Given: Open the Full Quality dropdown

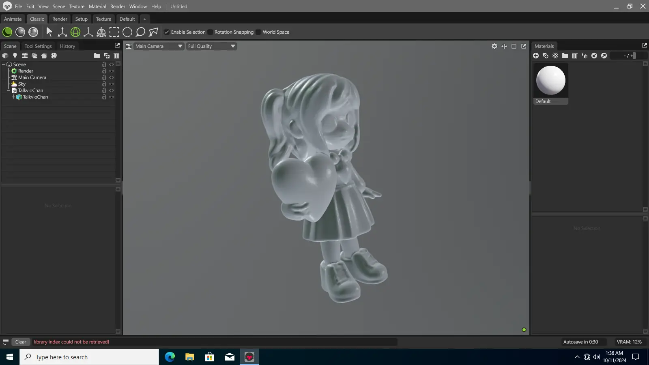Looking at the screenshot, I should tap(211, 46).
